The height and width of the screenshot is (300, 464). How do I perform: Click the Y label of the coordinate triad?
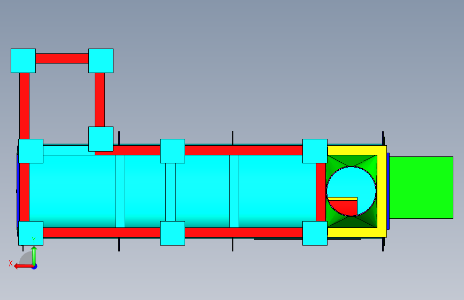tap(34, 240)
